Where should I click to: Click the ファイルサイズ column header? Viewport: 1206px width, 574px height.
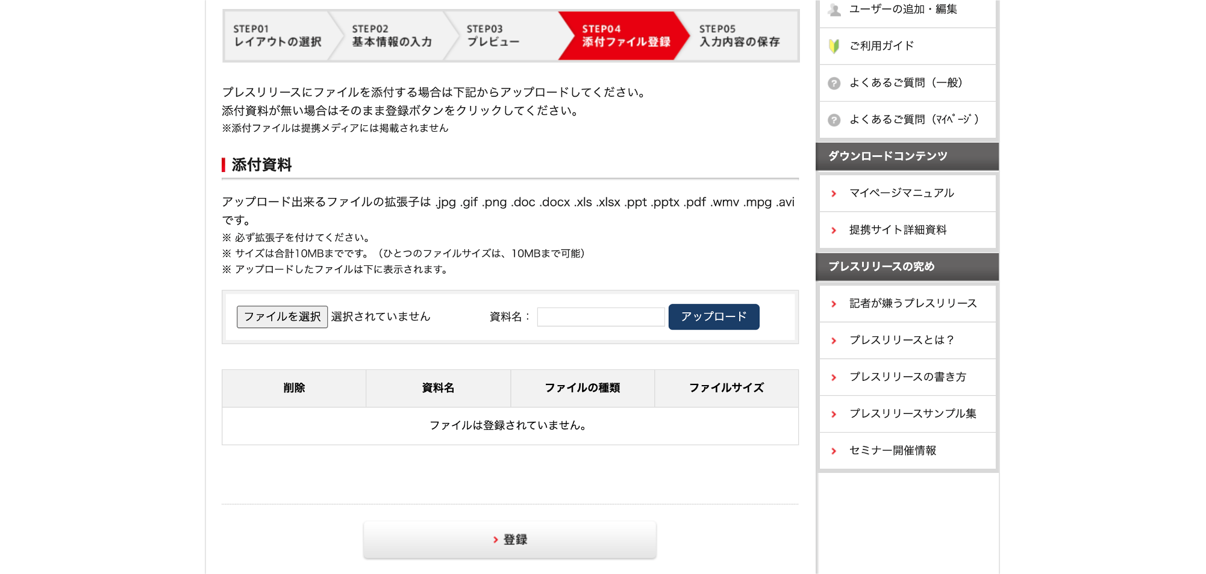tap(726, 388)
